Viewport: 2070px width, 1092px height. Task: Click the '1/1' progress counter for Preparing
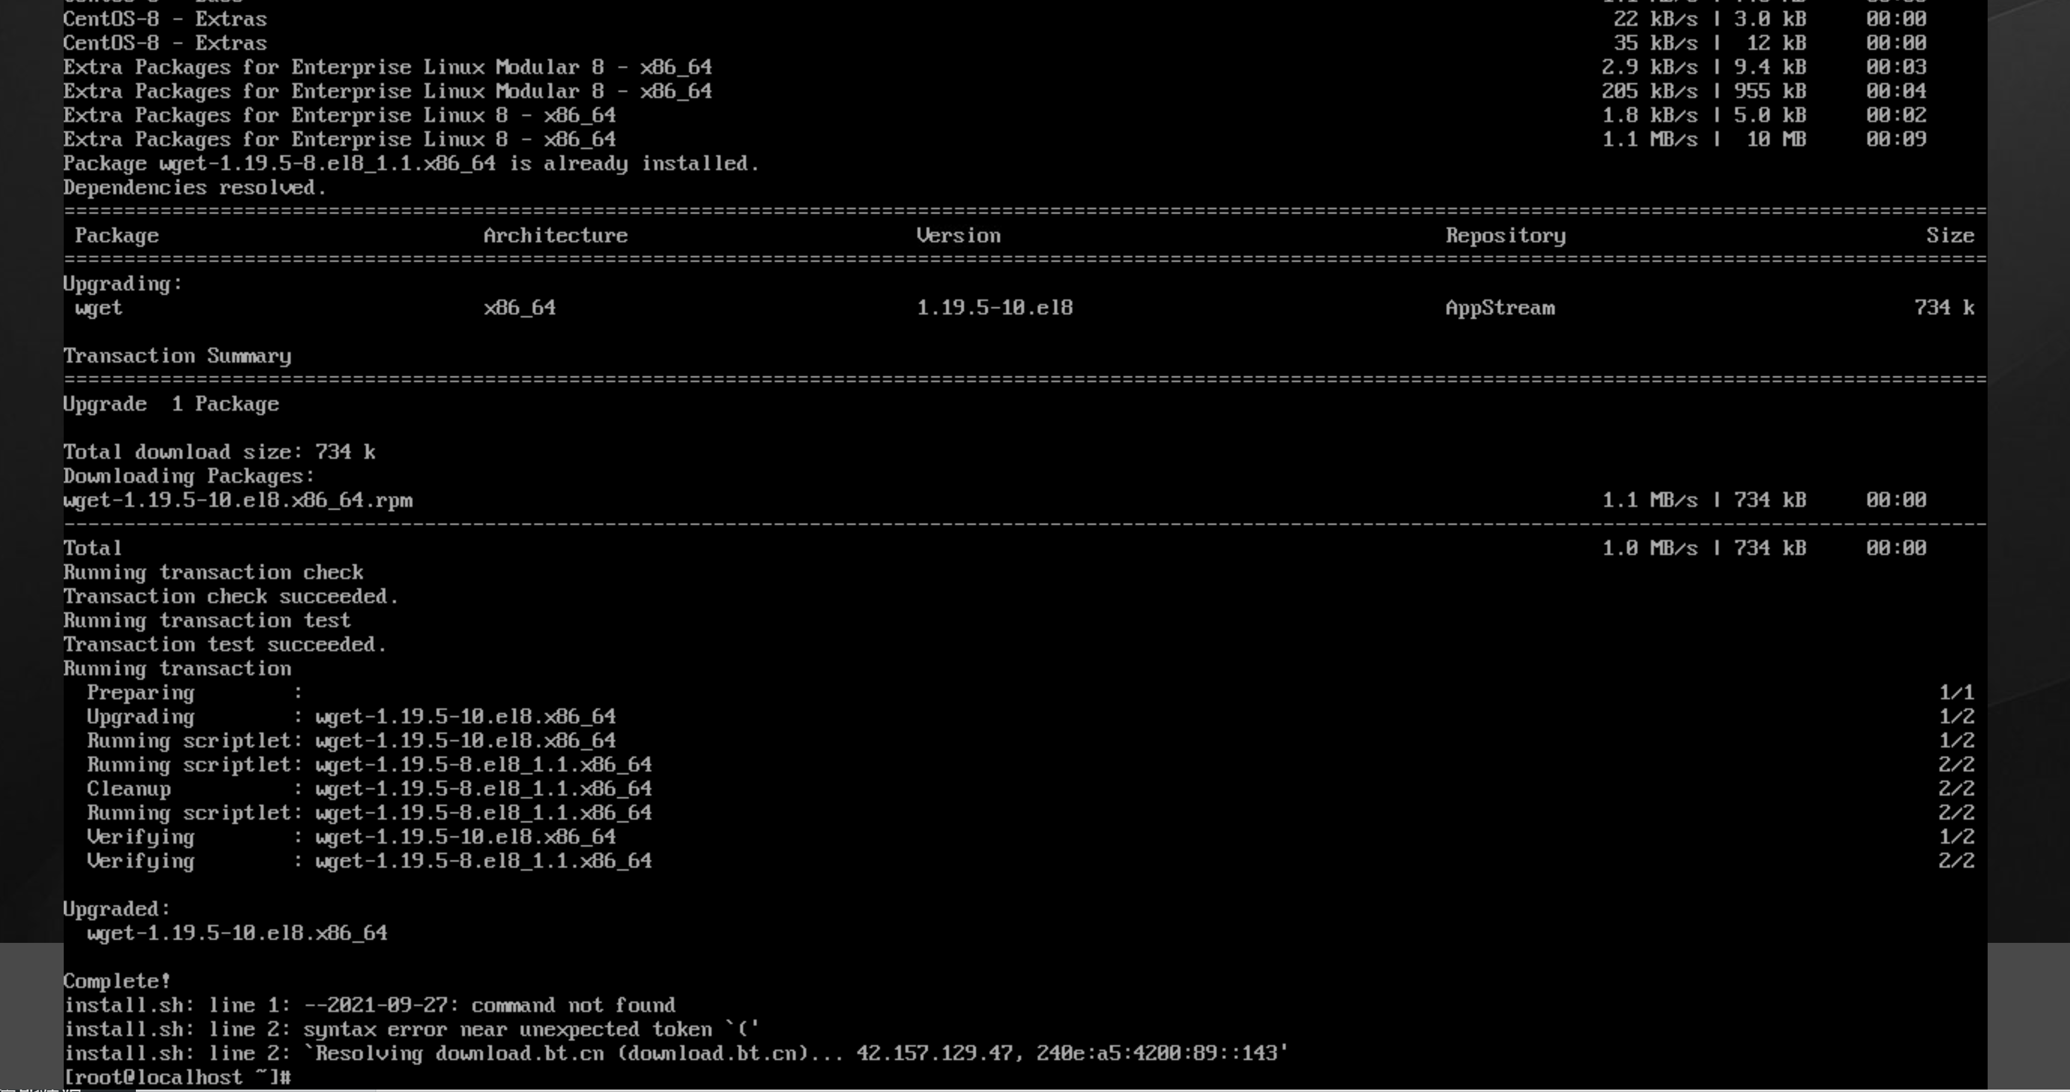(1957, 693)
